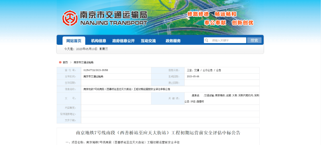Click the keywords cell containing 西善桥
The height and width of the screenshot is (145, 321).
click(222, 98)
